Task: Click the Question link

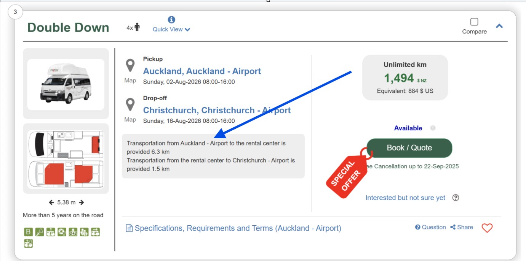Action: (x=430, y=227)
